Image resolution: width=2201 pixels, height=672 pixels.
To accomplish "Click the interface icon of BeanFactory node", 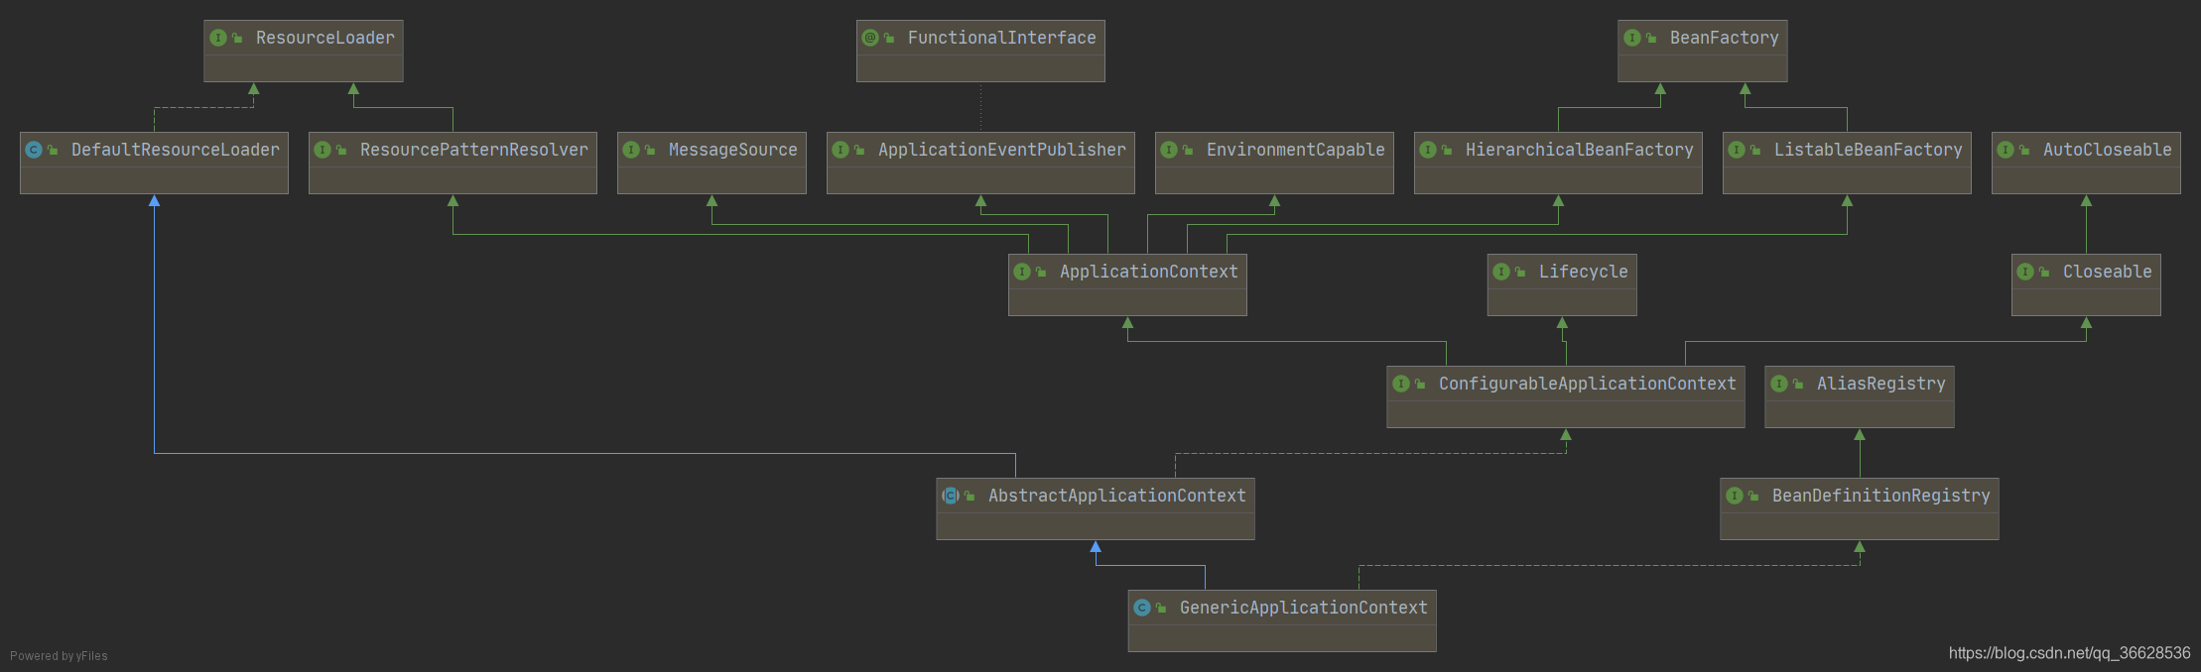I will click(1632, 38).
